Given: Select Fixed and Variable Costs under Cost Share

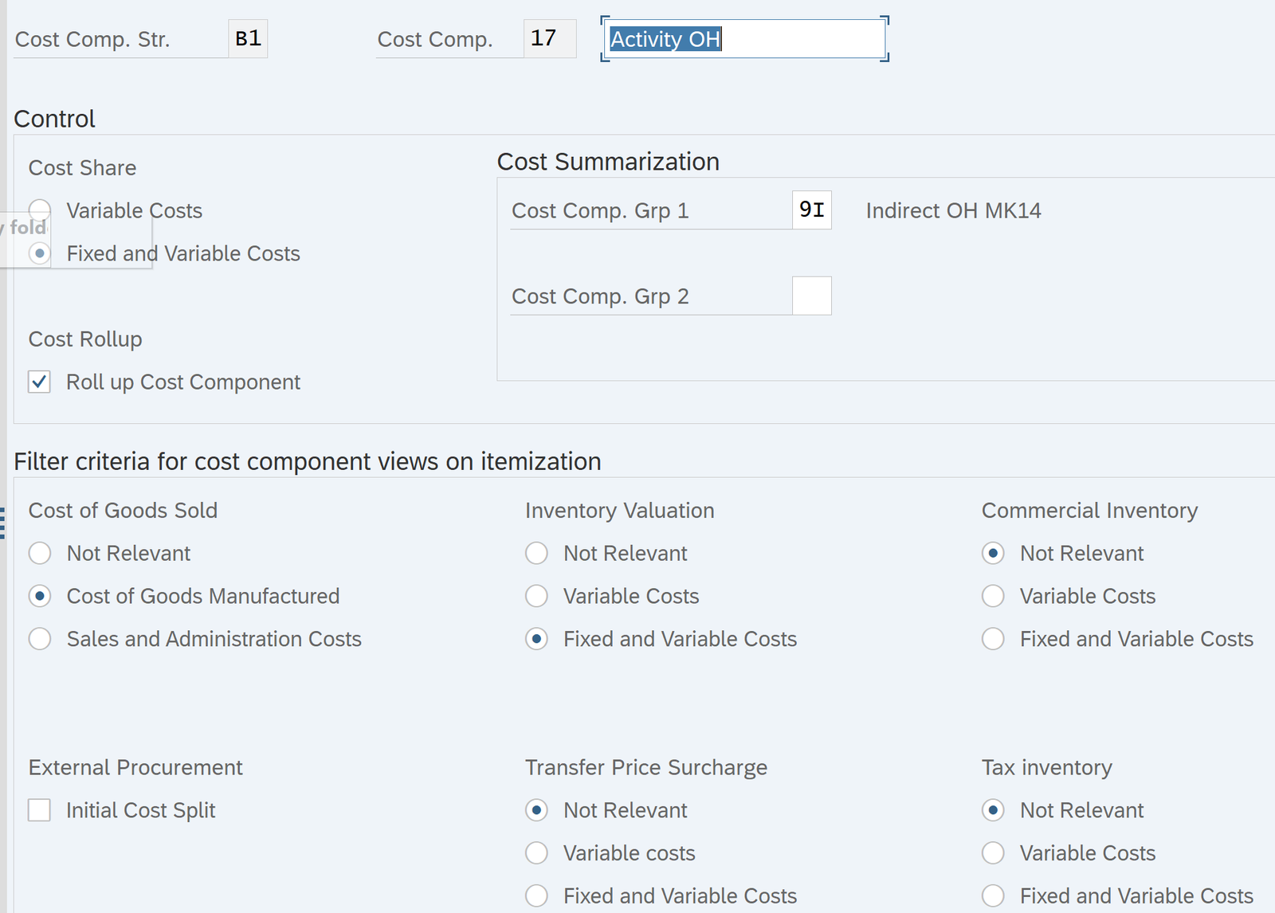Looking at the screenshot, I should [x=40, y=253].
